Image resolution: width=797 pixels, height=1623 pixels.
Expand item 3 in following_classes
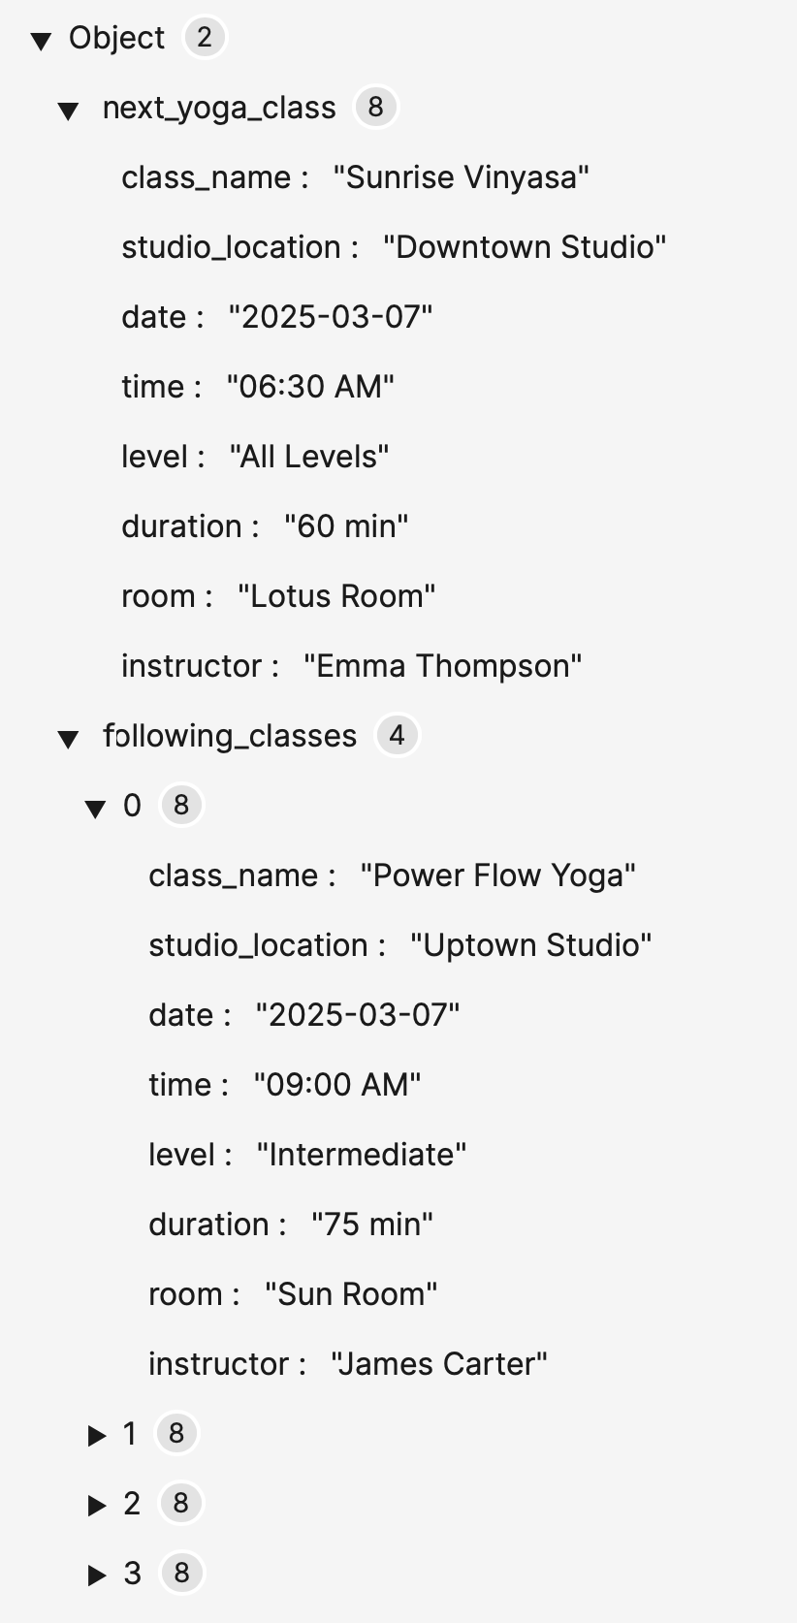[96, 1575]
